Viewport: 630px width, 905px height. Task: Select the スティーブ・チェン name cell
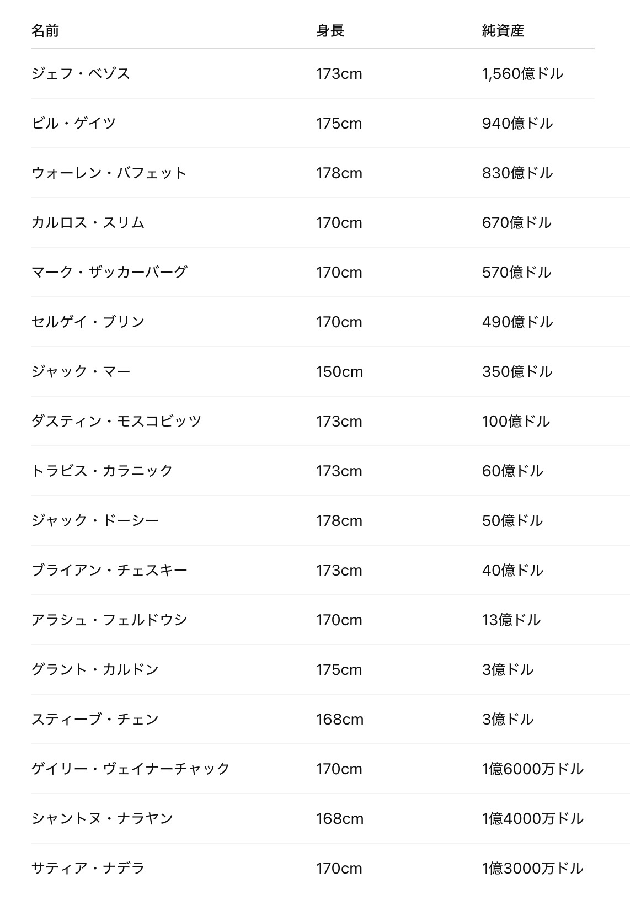pyautogui.click(x=95, y=719)
